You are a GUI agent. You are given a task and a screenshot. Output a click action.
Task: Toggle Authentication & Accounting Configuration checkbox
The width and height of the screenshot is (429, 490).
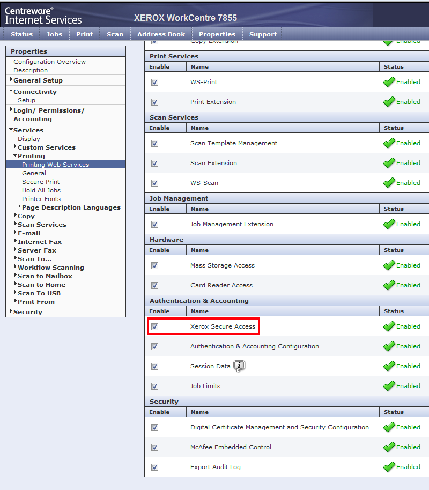click(x=154, y=346)
